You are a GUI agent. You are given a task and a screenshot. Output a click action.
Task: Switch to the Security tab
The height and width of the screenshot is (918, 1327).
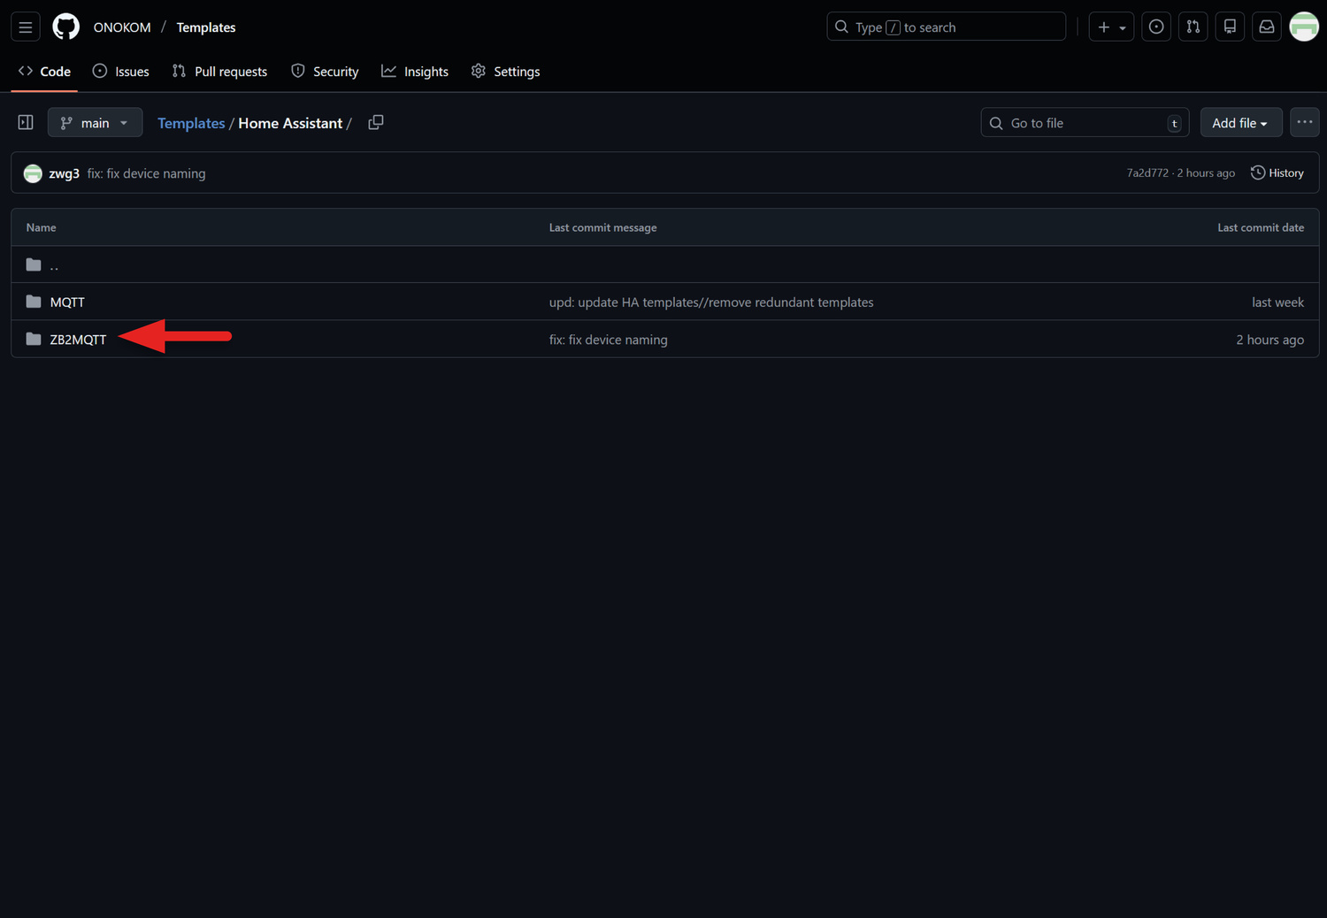tap(325, 72)
